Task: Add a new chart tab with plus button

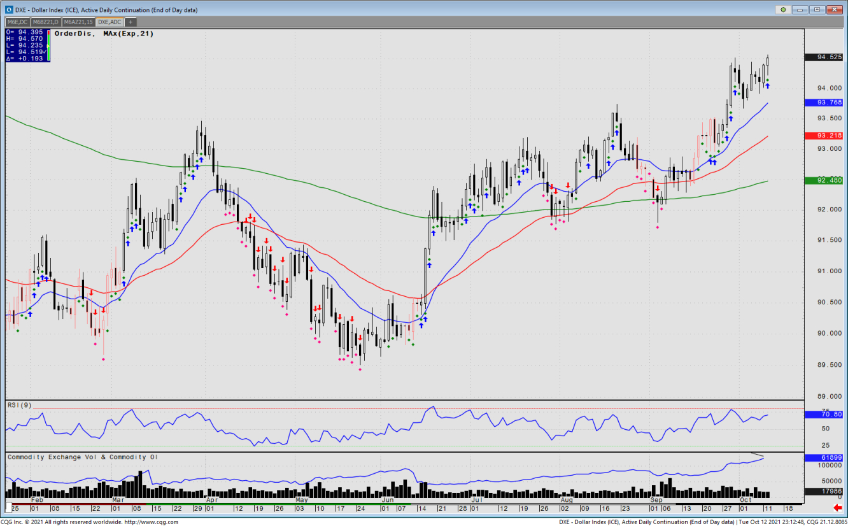Action: 131,22
